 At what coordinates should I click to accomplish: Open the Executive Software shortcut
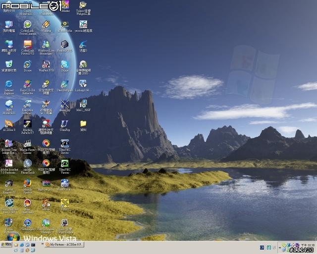click(28, 107)
